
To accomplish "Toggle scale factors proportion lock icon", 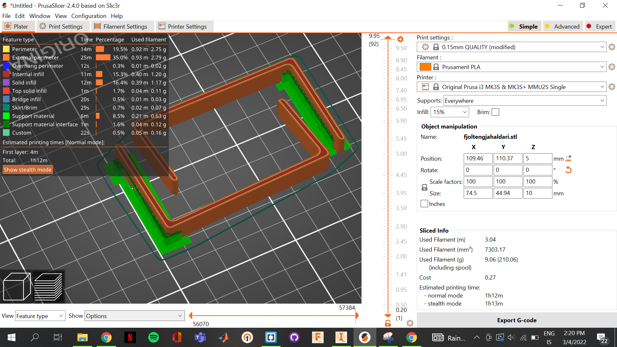I will (x=424, y=187).
